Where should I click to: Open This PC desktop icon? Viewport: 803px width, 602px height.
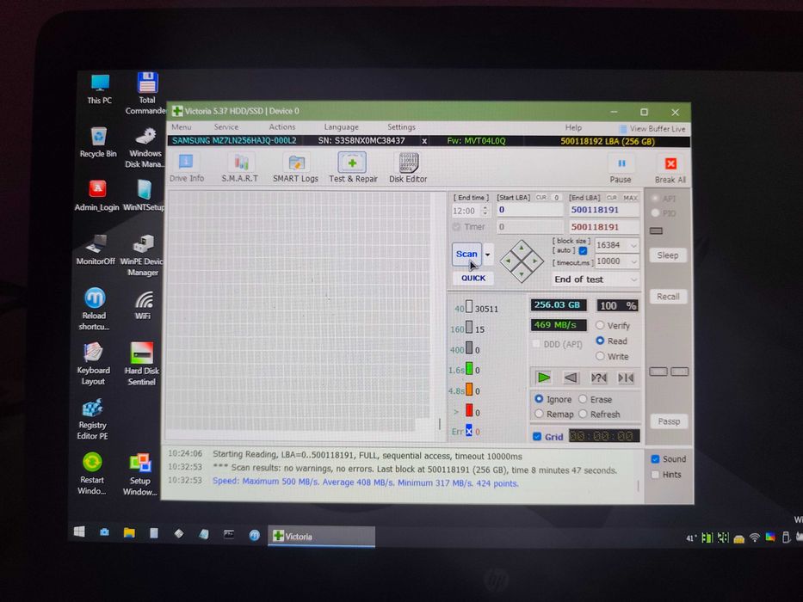click(x=99, y=89)
